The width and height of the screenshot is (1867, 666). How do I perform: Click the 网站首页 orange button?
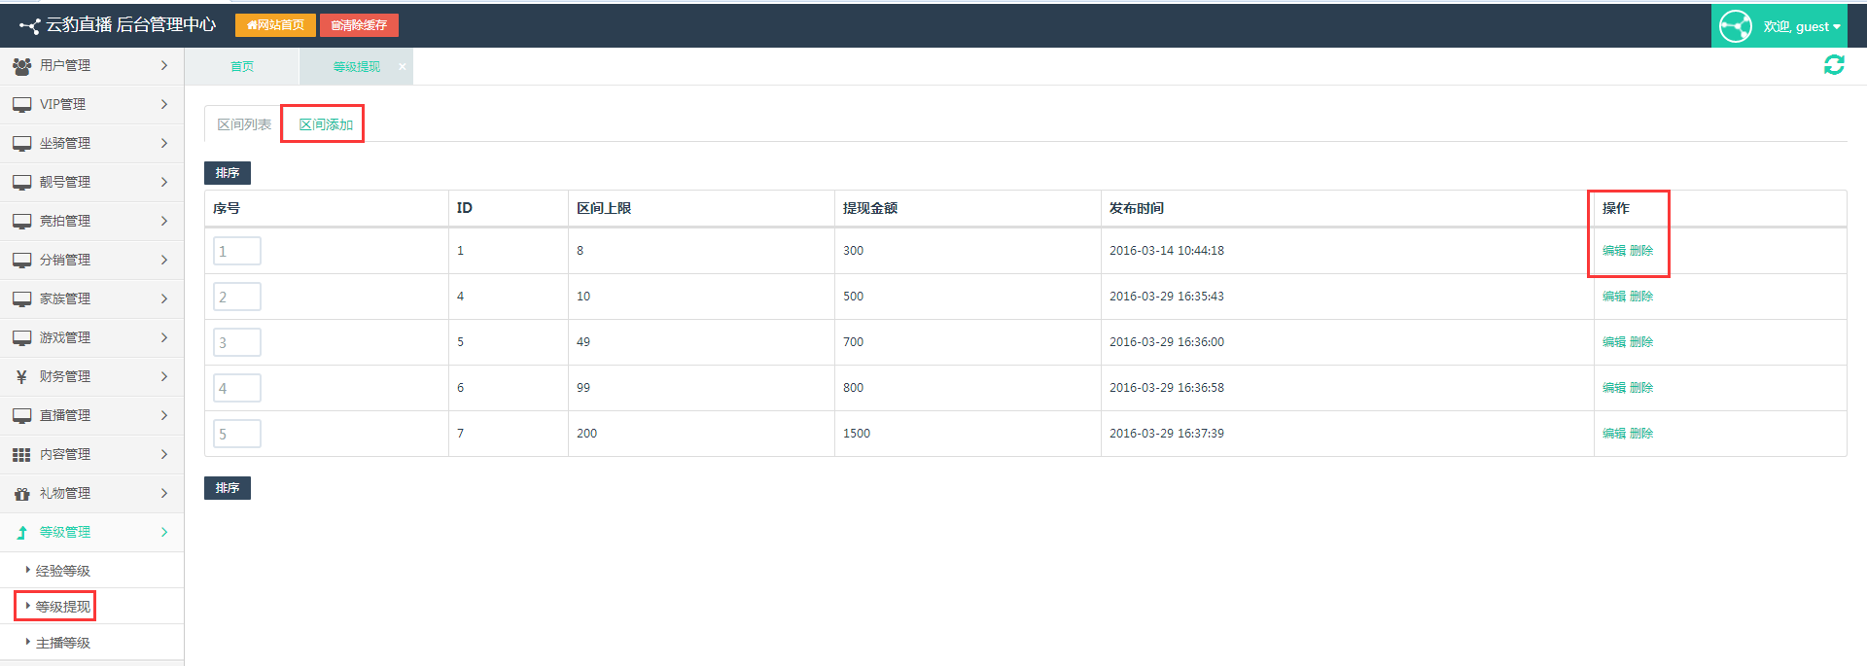point(275,25)
